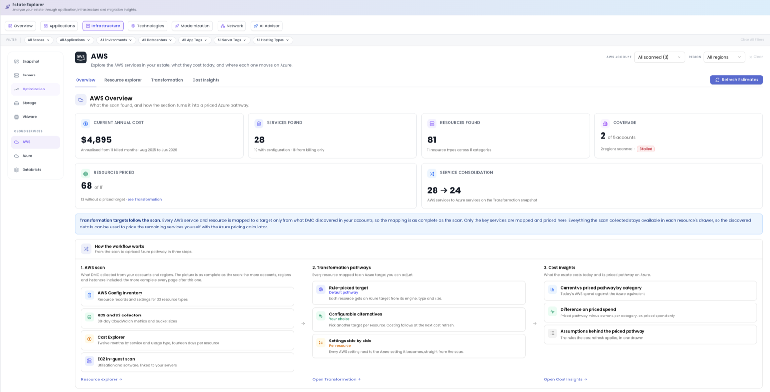Open the All Scopes filter dropdown
770x392 pixels.
coord(38,40)
